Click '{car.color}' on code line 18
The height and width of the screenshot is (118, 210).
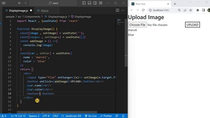(x=35, y=89)
